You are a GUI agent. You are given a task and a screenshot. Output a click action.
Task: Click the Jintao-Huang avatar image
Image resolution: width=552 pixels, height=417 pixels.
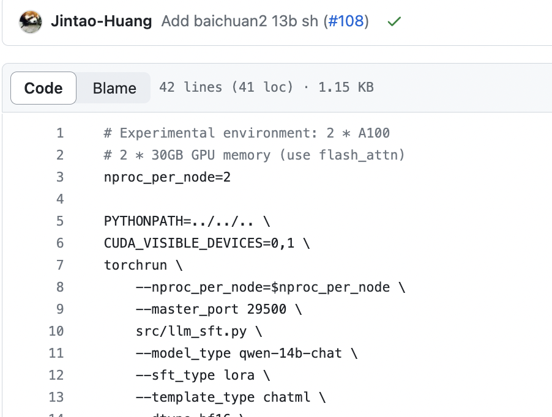coord(31,21)
